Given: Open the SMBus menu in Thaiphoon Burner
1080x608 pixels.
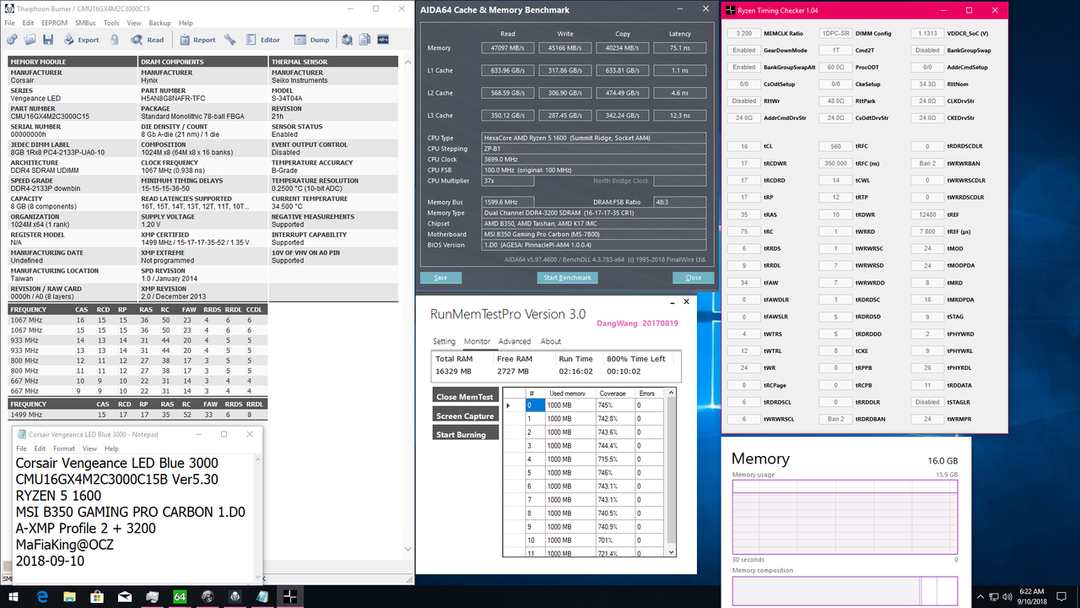Looking at the screenshot, I should tap(85, 23).
